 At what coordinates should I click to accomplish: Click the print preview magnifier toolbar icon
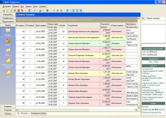pyautogui.click(x=34, y=11)
